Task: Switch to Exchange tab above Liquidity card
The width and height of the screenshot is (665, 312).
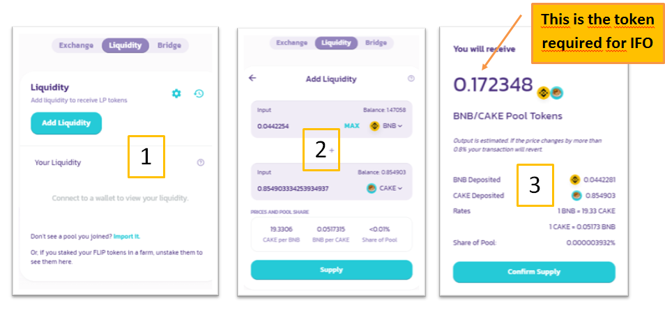Action: click(76, 45)
